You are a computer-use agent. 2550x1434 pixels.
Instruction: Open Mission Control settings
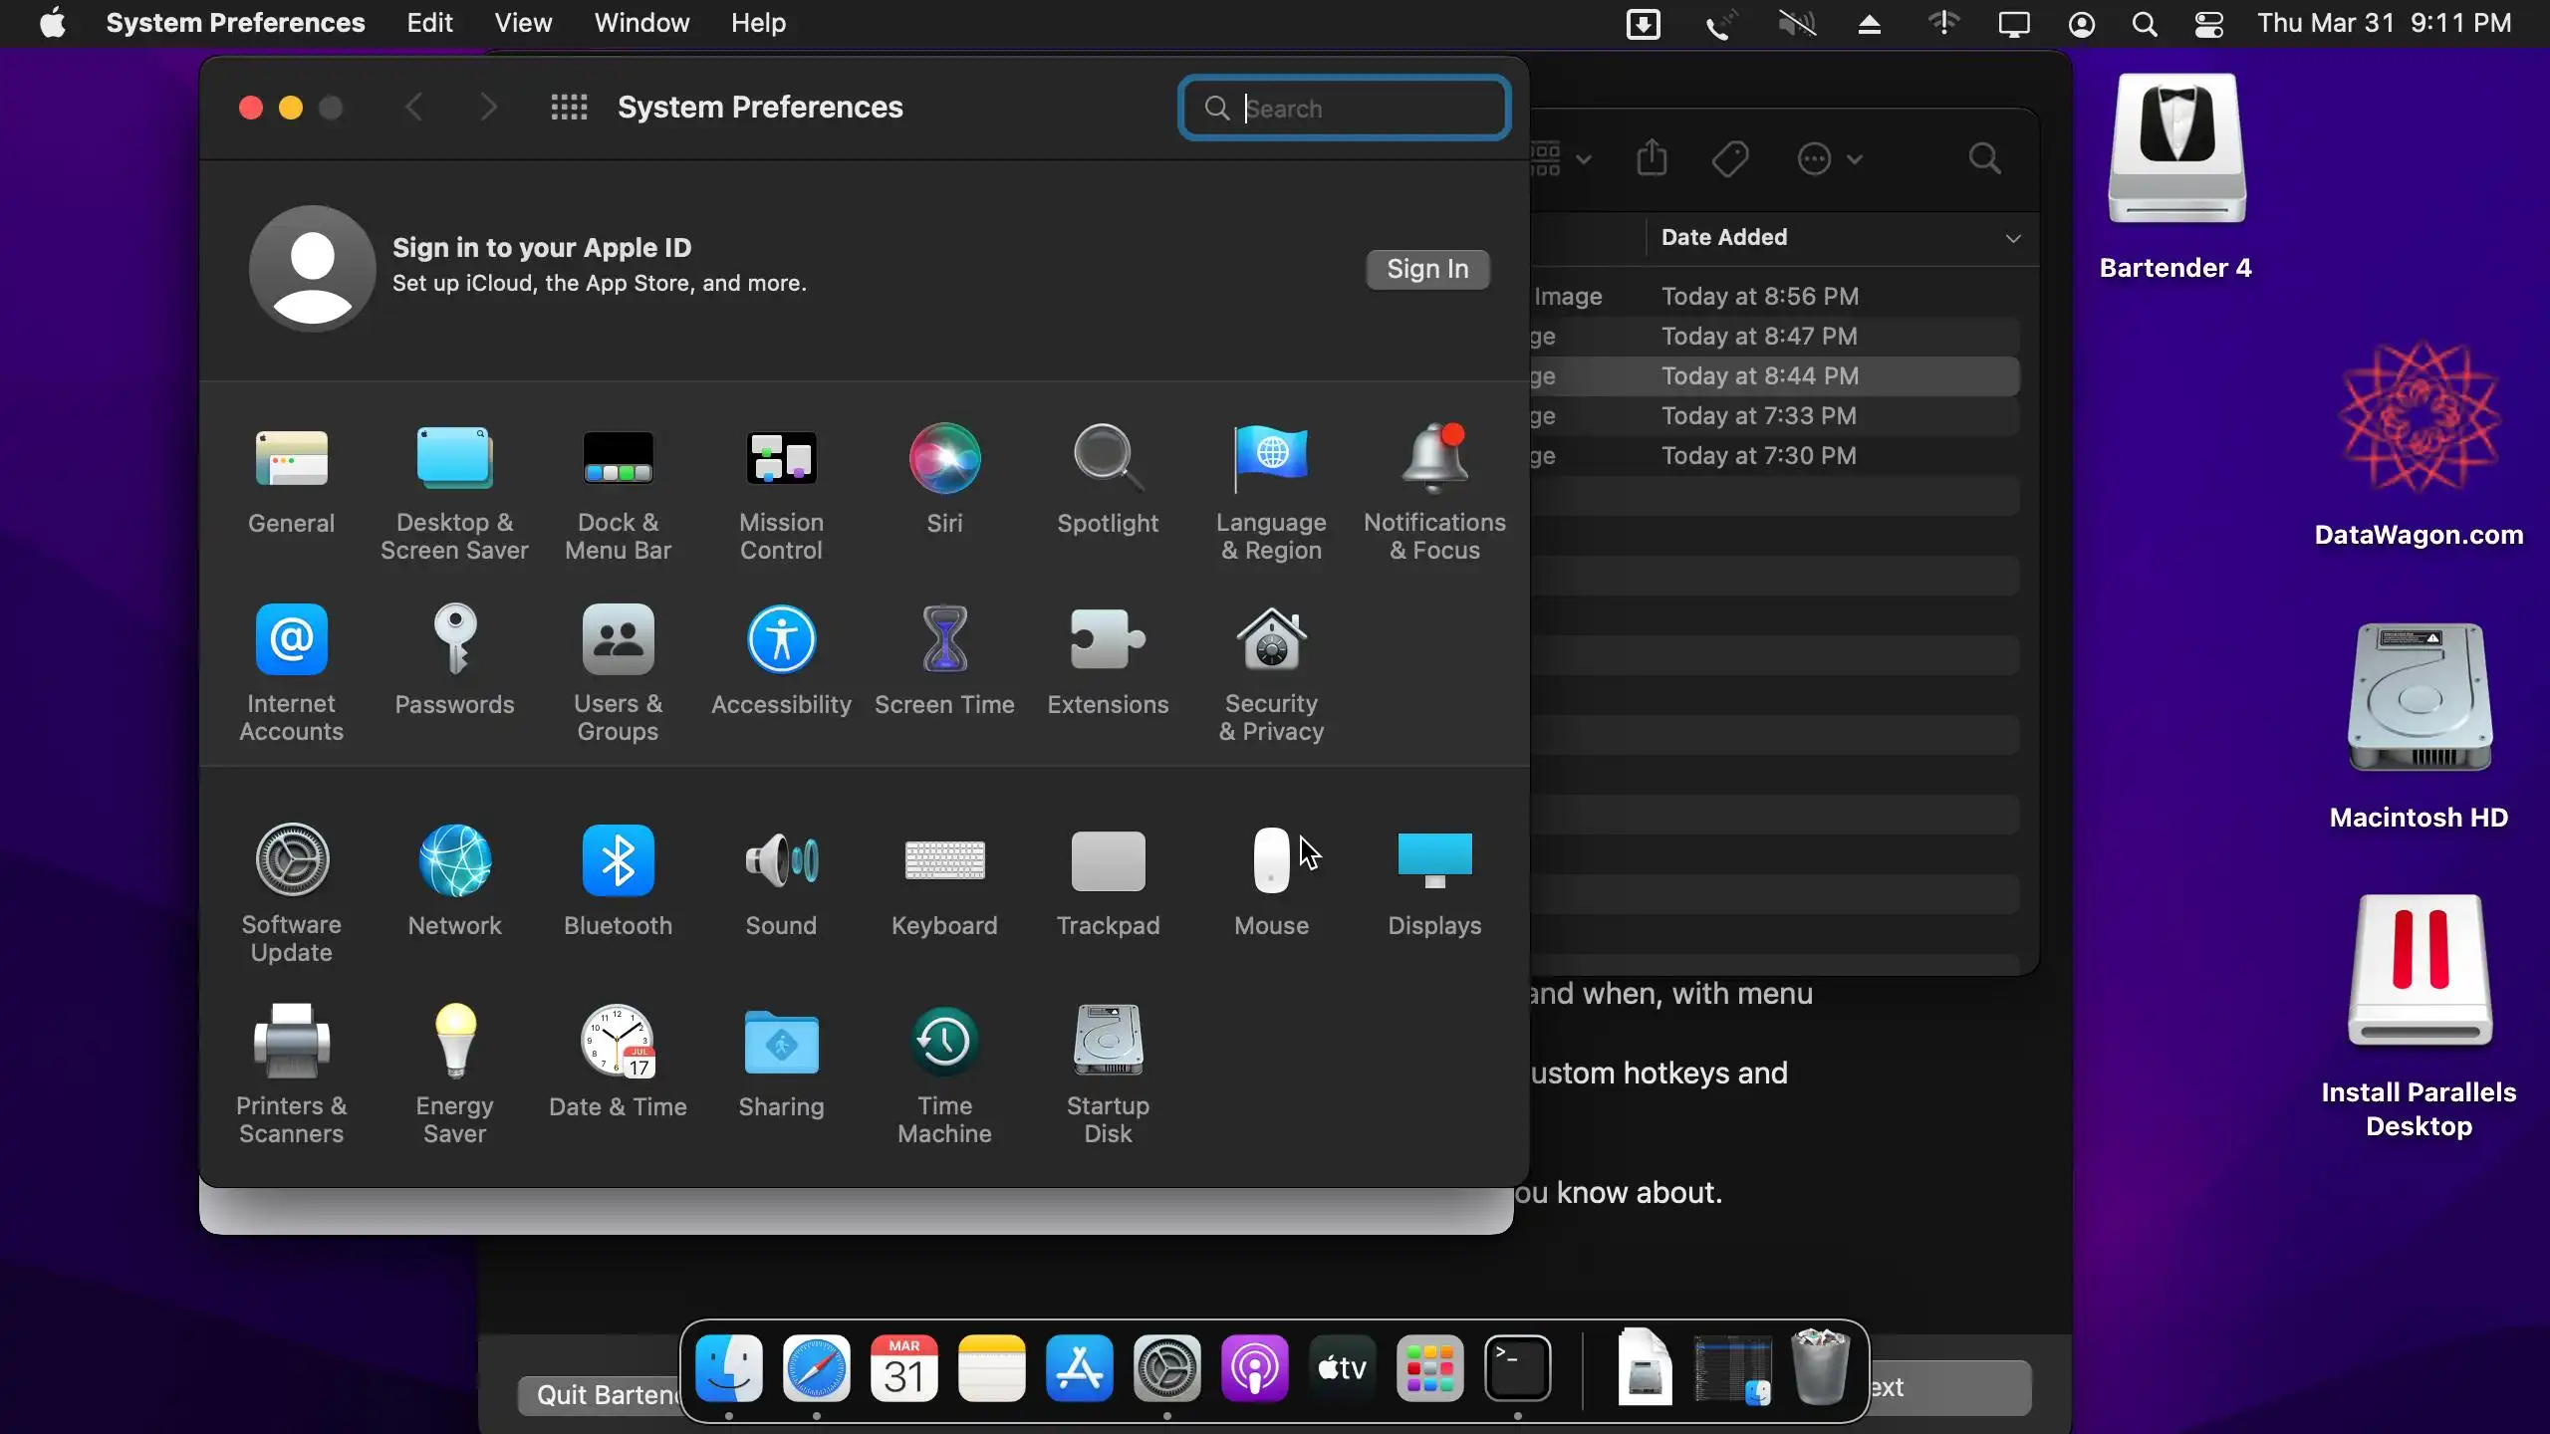coord(781,460)
